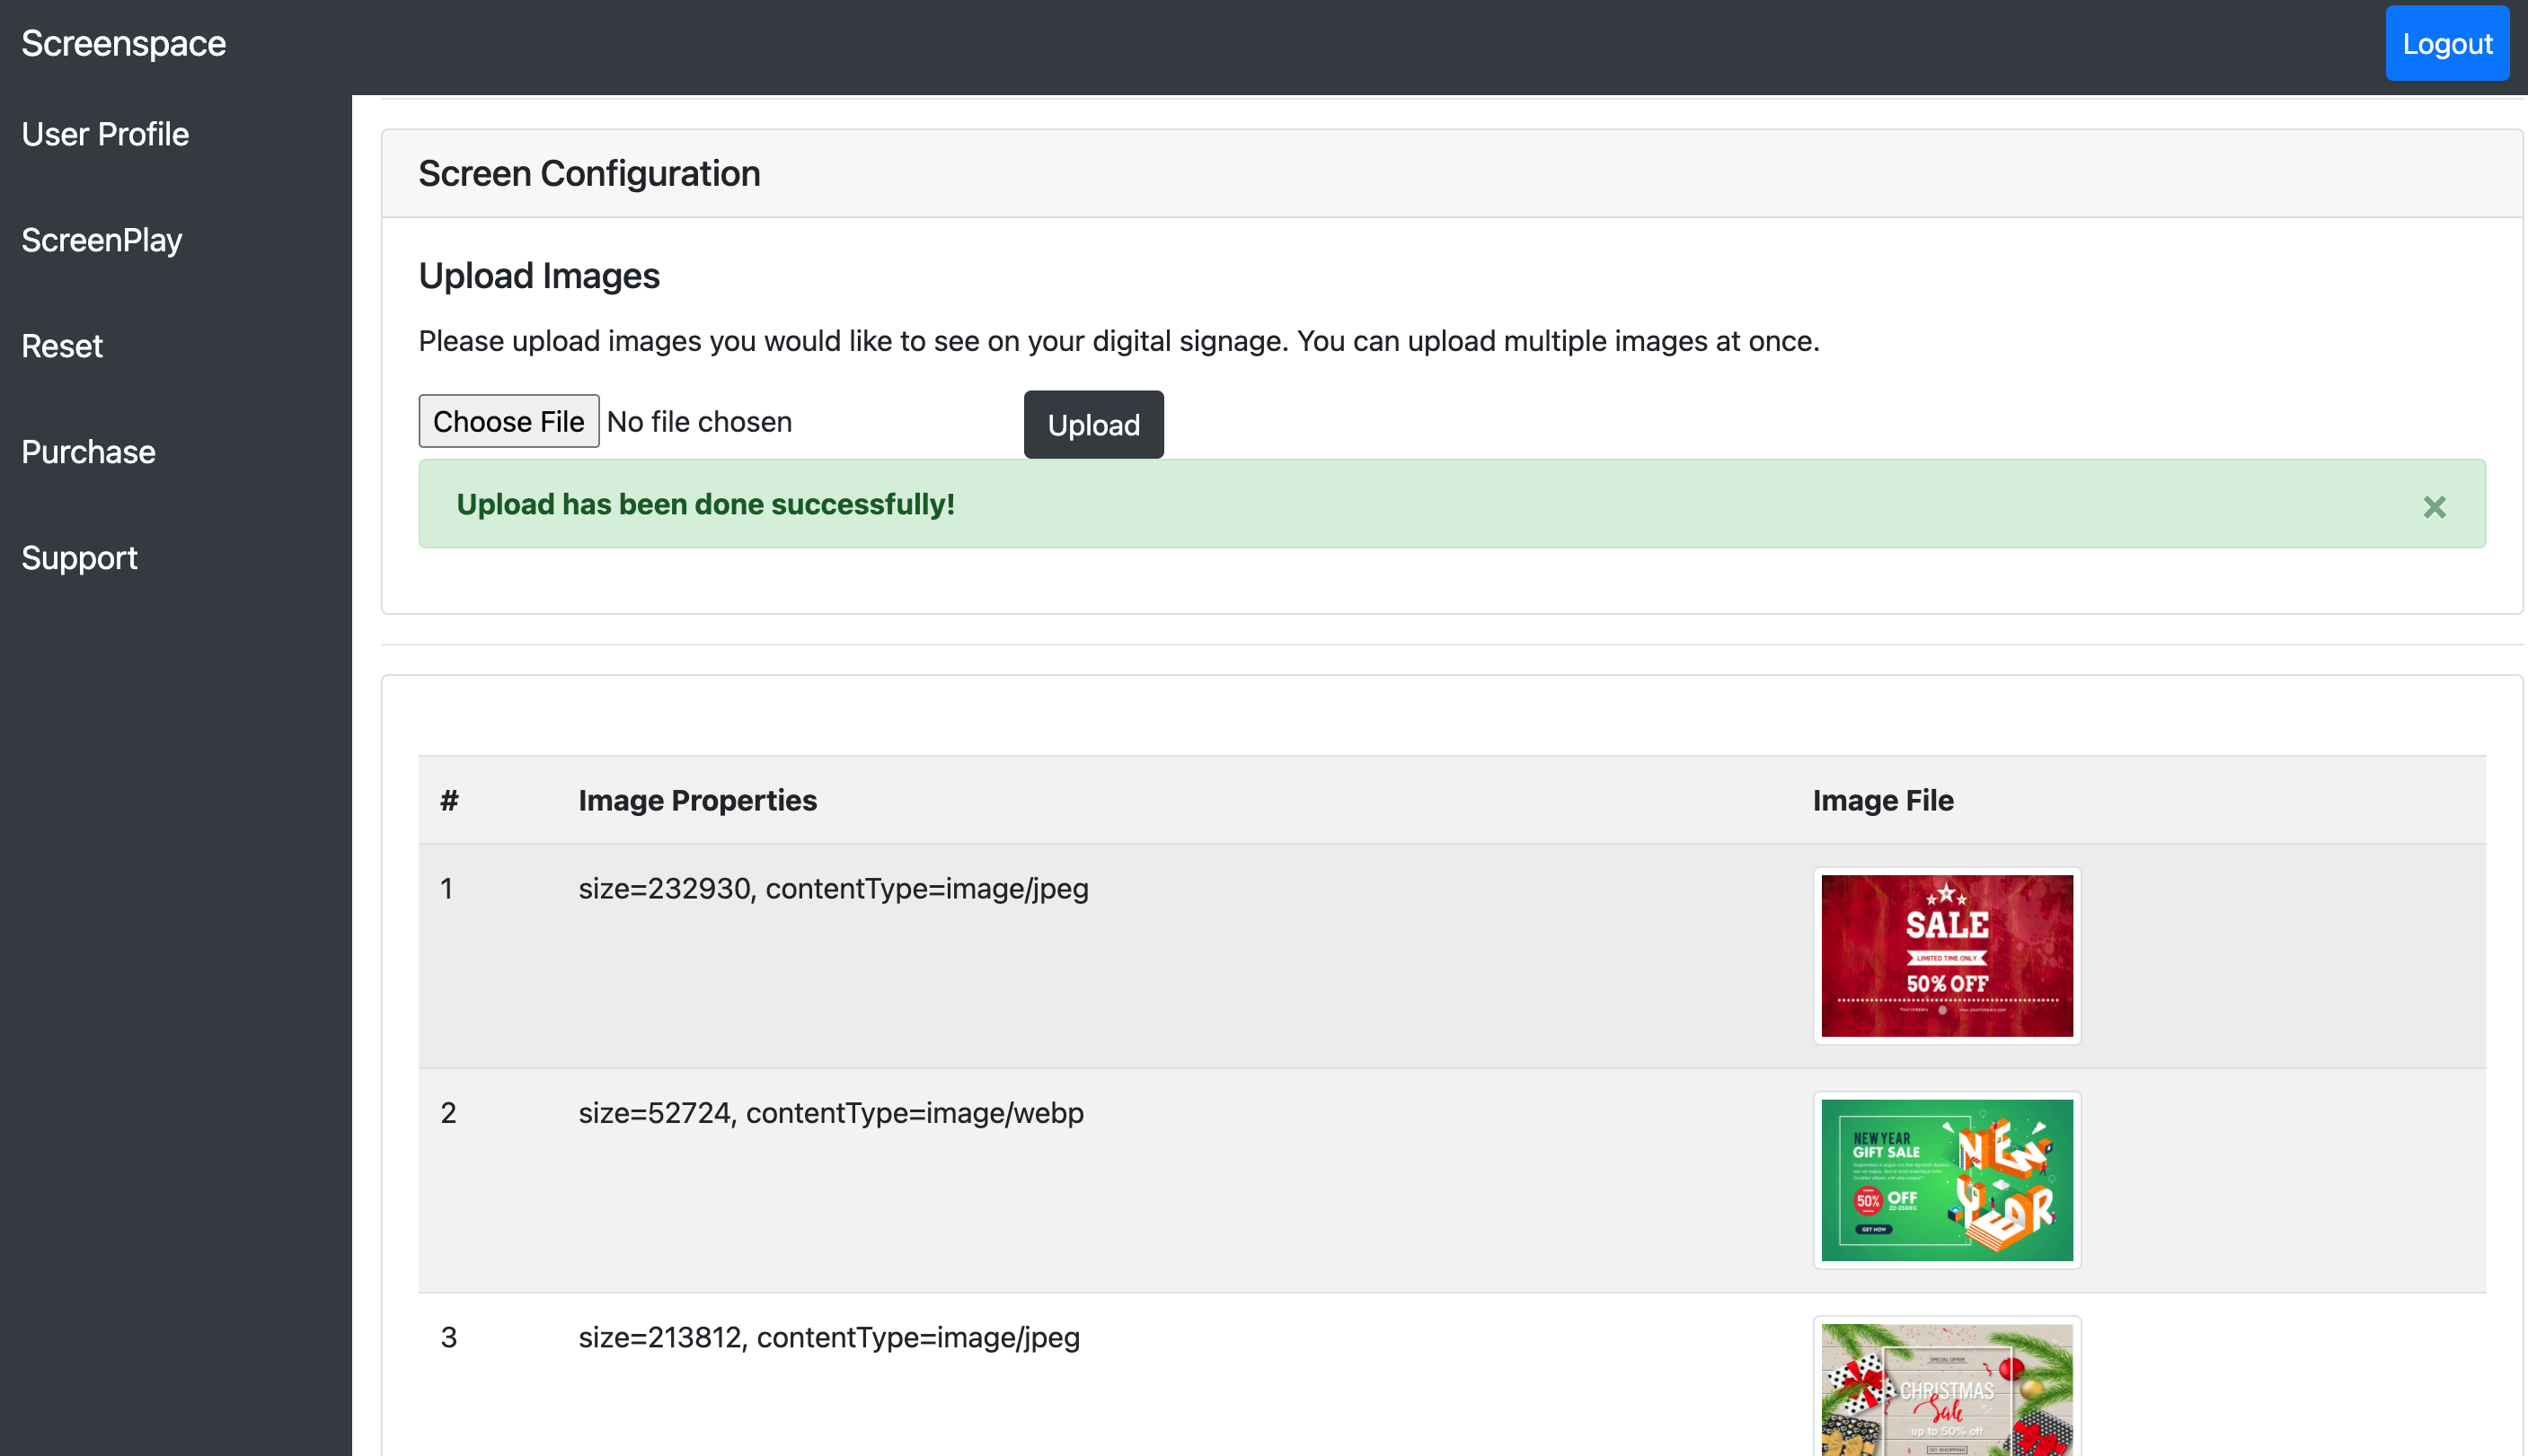The height and width of the screenshot is (1456, 2528).
Task: Go to ScreenPlay in the sidebar
Action: coord(102,240)
